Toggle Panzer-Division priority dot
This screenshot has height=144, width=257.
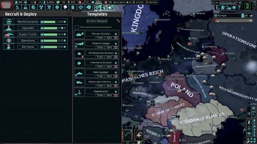[116, 34]
